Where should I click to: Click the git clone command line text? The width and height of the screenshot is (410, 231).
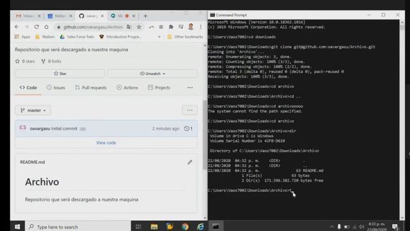pyautogui.click(x=323, y=47)
